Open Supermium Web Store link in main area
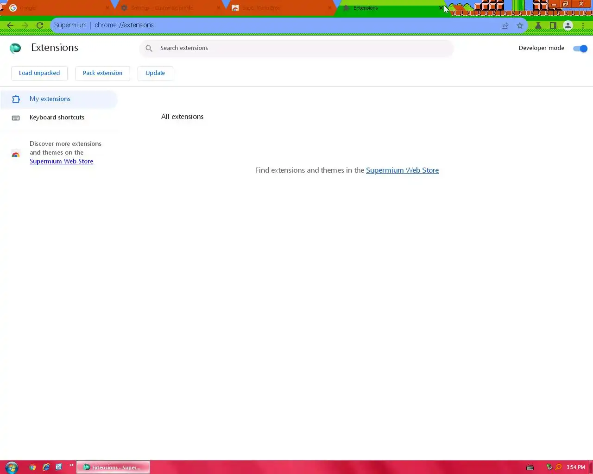Image resolution: width=593 pixels, height=474 pixels. coord(402,170)
